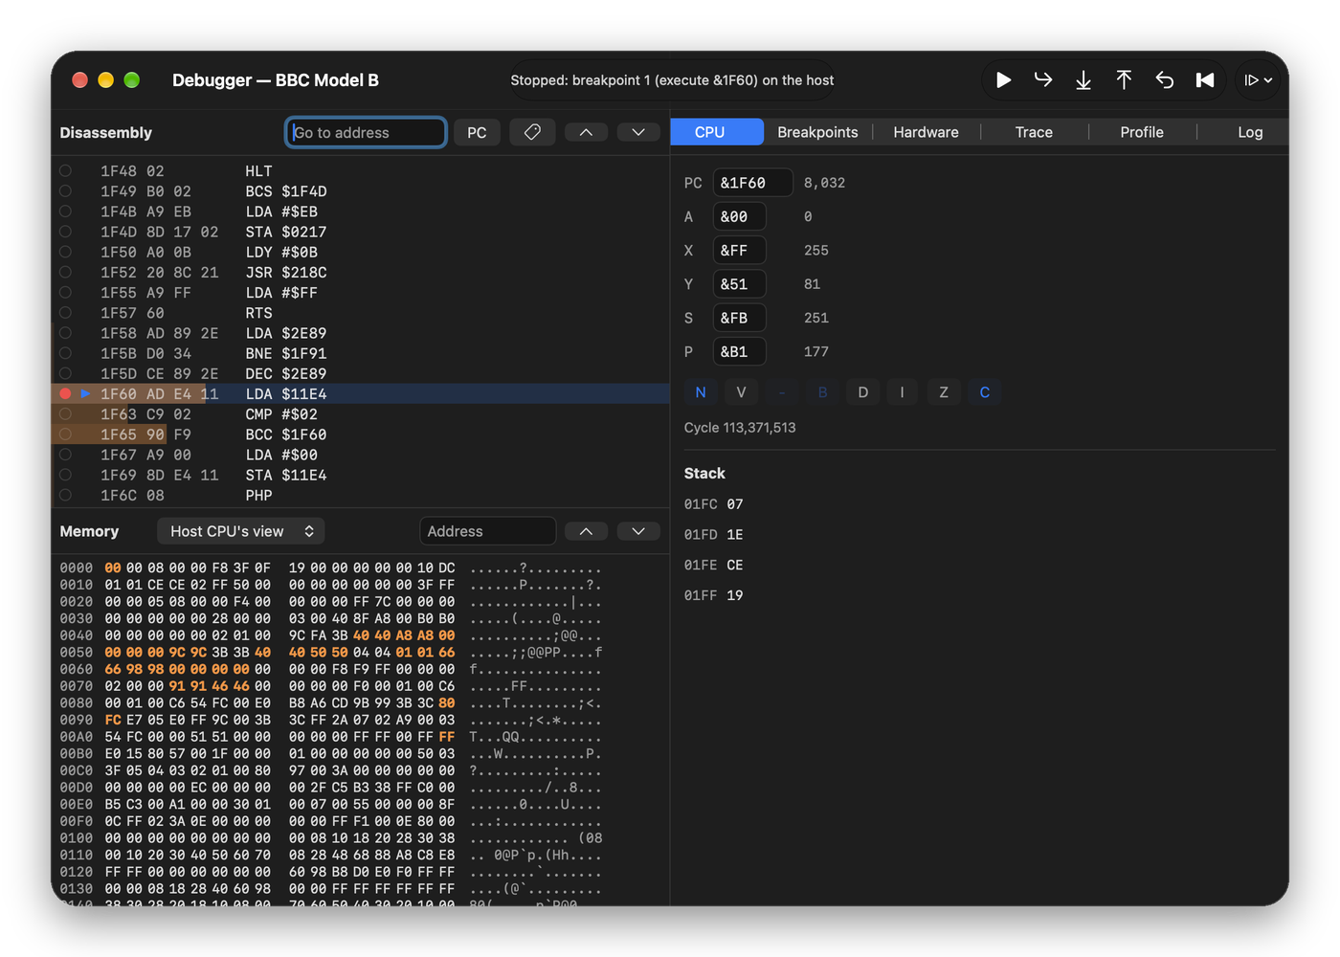This screenshot has width=1340, height=957.
Task: Toggle the N (negative) flag
Action: [701, 392]
